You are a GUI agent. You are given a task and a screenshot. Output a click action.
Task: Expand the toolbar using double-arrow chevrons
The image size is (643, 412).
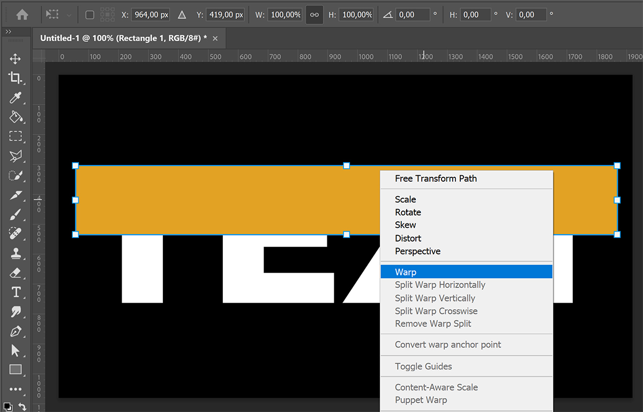point(9,32)
